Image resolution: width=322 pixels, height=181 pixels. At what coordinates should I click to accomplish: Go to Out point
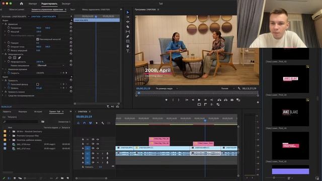tap(211, 100)
